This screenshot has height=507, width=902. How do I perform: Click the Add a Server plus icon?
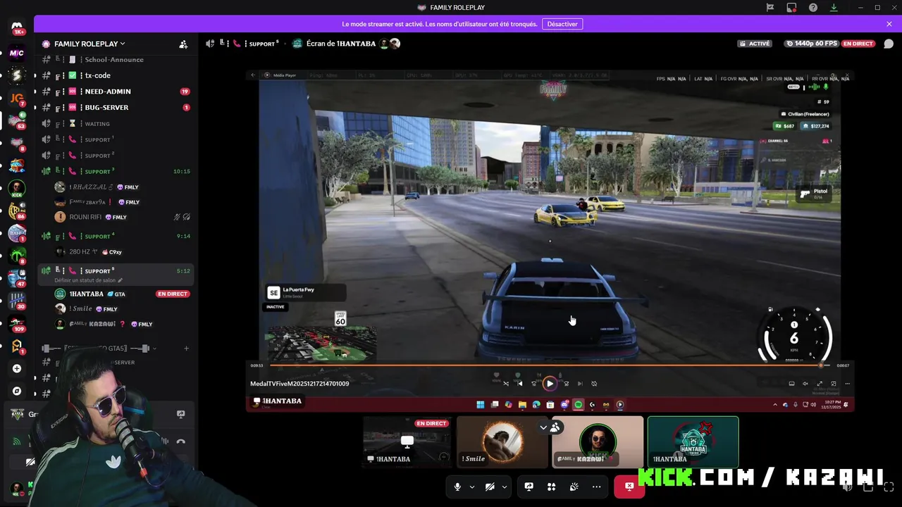pyautogui.click(x=17, y=368)
